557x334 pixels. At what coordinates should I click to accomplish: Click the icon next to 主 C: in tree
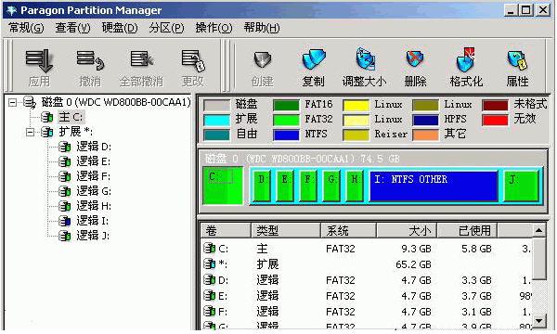[47, 117]
